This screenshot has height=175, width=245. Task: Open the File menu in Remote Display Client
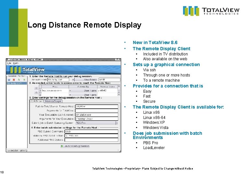pos(9,63)
